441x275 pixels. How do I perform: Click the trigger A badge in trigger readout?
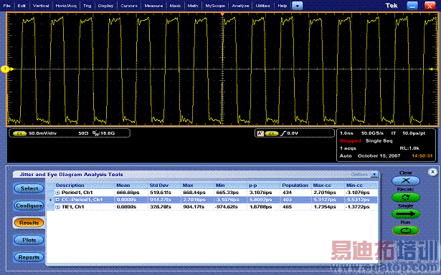click(260, 133)
